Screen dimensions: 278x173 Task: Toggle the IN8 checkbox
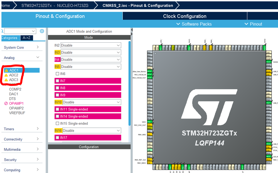tap(57, 88)
